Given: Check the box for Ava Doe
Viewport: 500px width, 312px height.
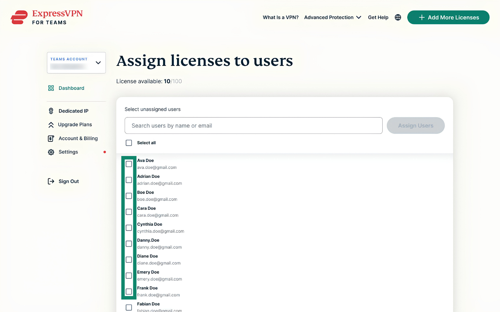Looking at the screenshot, I should pos(129,164).
